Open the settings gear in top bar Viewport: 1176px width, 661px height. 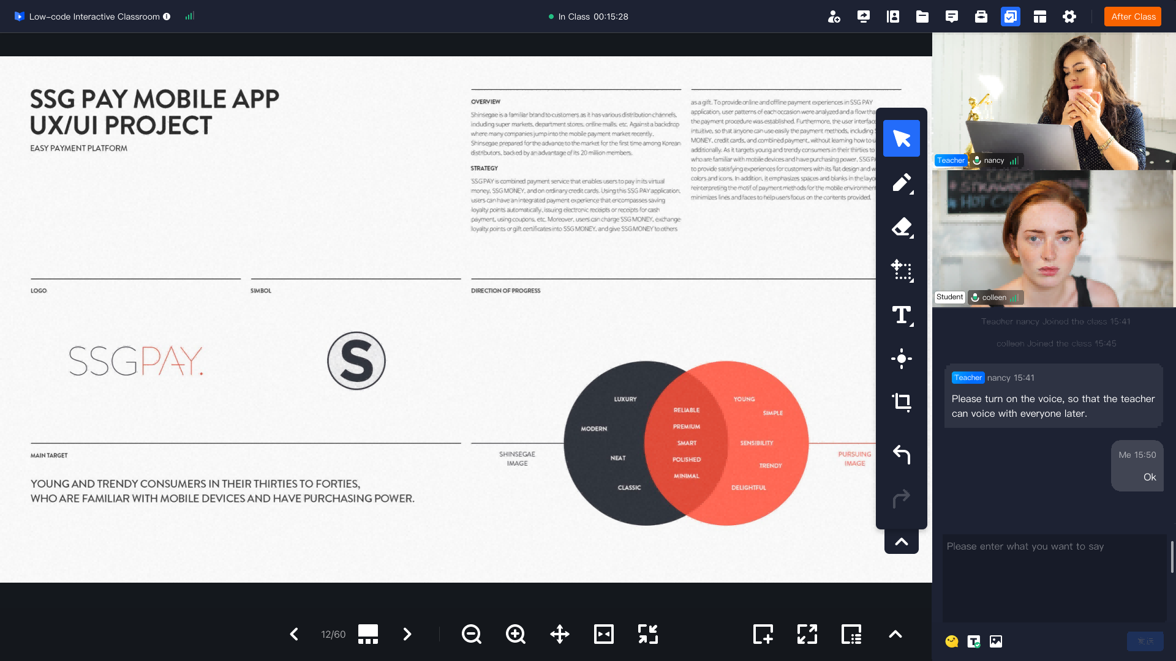1069,17
